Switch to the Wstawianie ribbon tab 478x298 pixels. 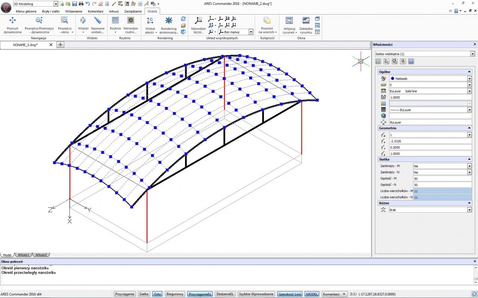[x=74, y=11]
